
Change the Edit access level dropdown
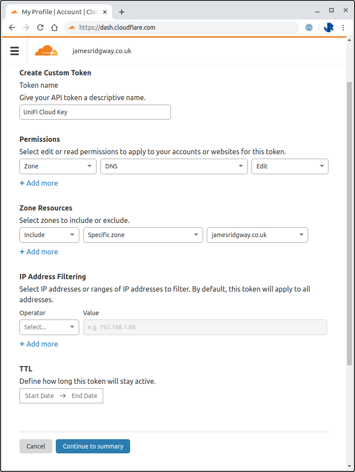[290, 166]
